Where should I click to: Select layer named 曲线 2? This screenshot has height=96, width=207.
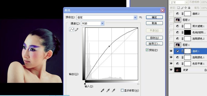click(x=196, y=14)
